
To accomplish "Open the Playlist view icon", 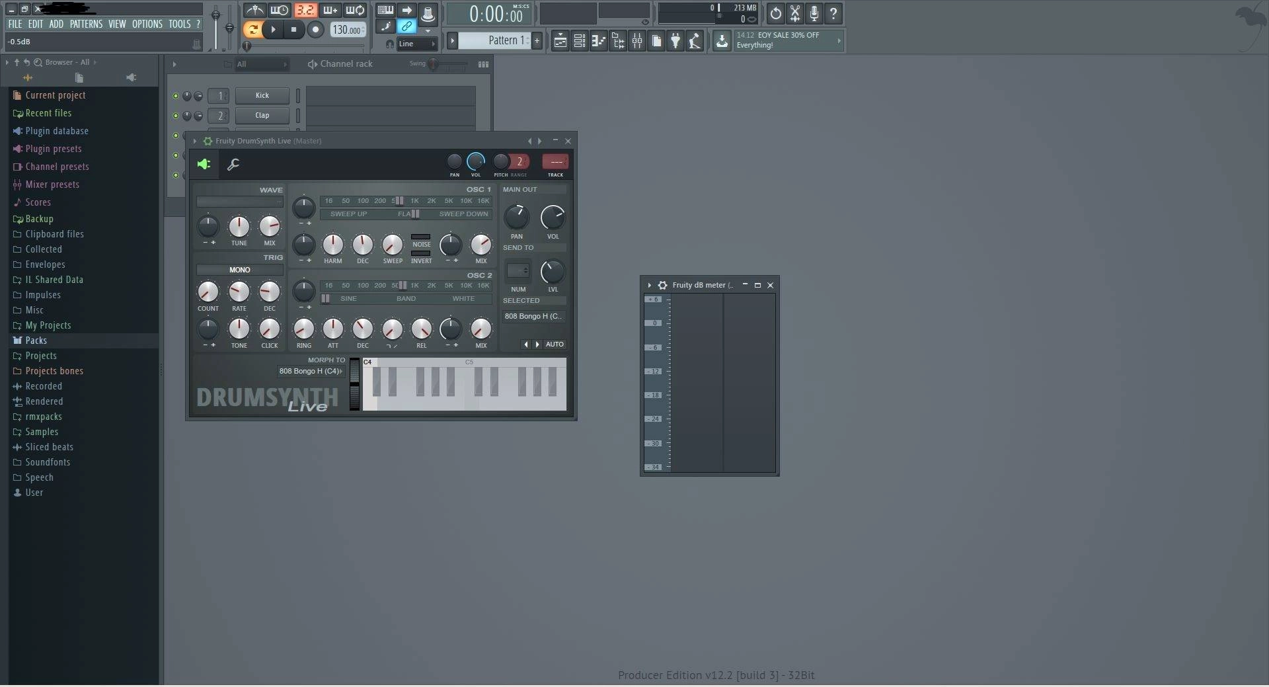I will pos(560,41).
